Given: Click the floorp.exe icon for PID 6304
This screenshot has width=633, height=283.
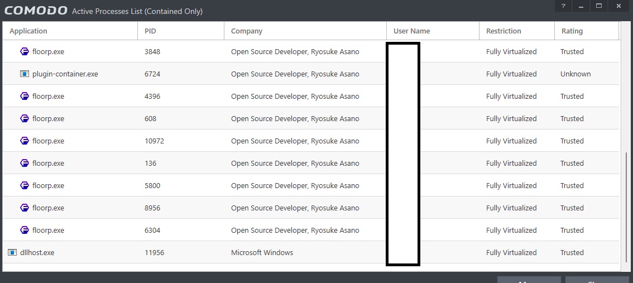Looking at the screenshot, I should tap(25, 230).
